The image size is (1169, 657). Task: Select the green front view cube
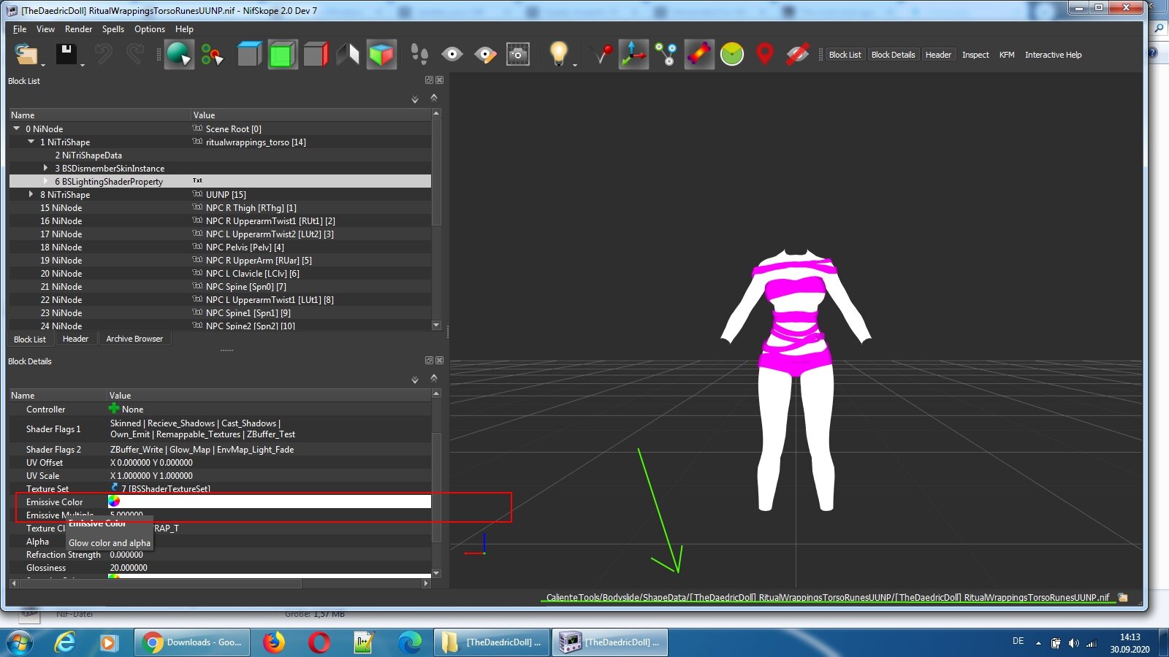click(282, 55)
